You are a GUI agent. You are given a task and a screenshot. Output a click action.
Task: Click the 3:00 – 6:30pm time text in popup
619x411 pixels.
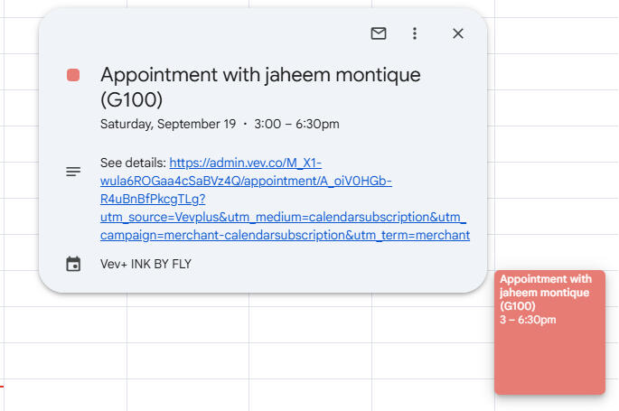[x=297, y=124]
